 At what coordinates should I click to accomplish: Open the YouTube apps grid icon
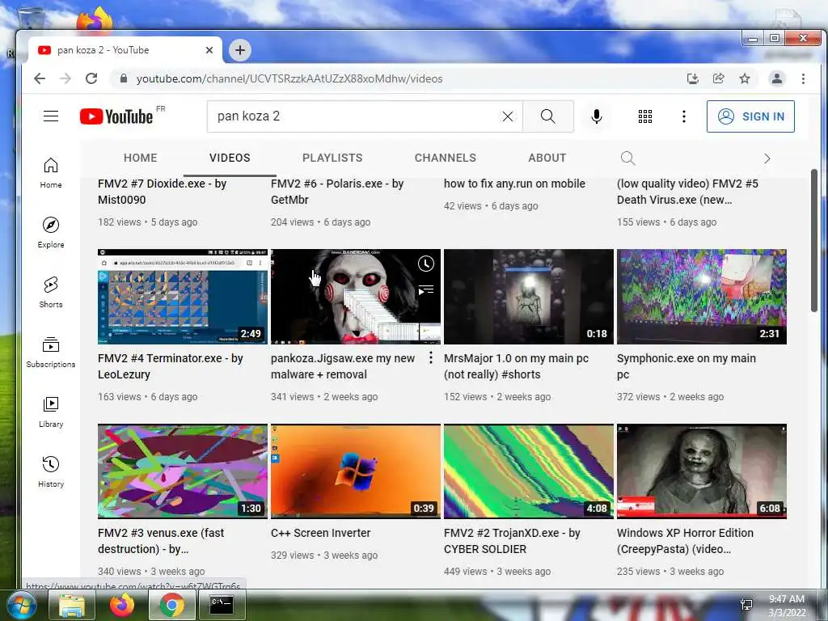645,116
